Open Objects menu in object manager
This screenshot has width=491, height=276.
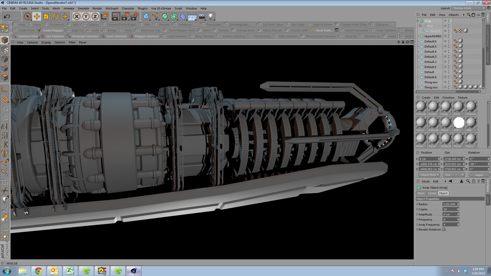tap(454, 15)
